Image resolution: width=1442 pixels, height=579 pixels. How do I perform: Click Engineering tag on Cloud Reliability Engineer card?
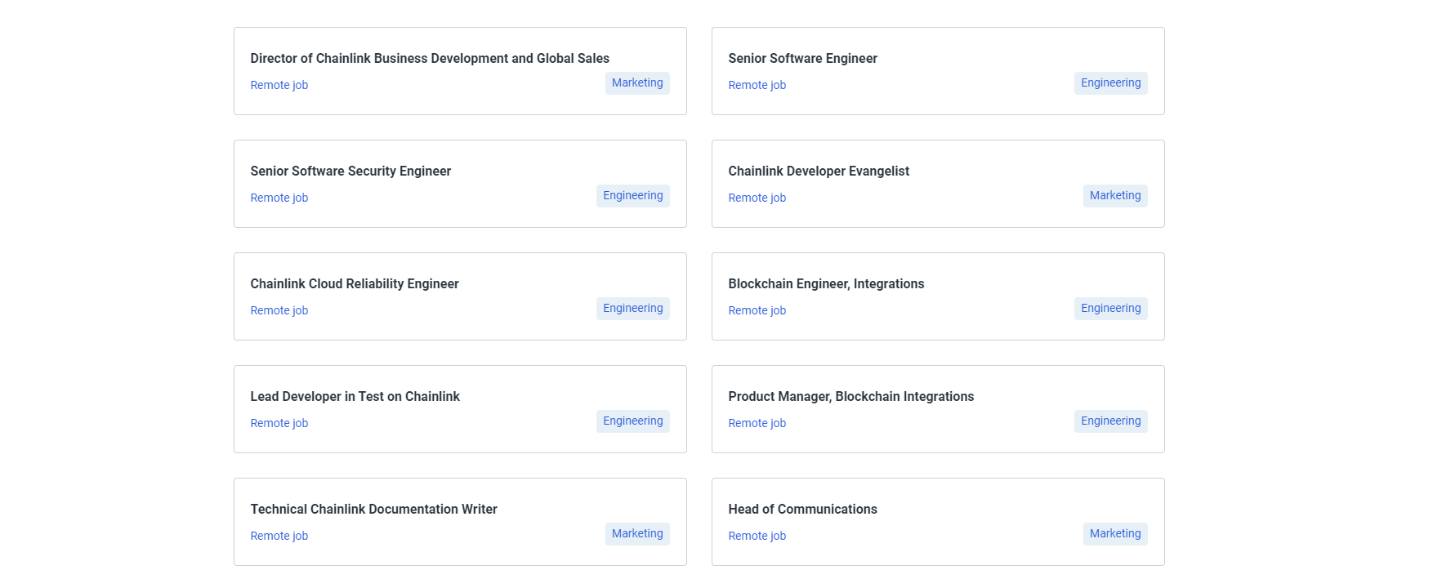[633, 309]
